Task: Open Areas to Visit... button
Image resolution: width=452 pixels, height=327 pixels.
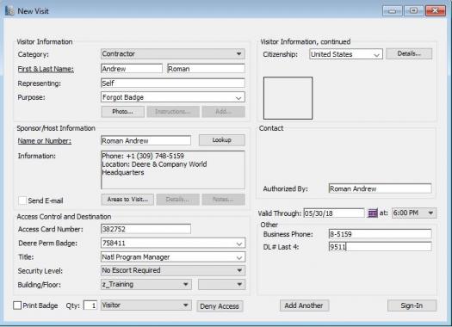Action: (x=127, y=200)
